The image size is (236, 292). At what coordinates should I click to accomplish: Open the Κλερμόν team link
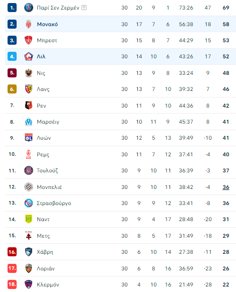point(48,285)
